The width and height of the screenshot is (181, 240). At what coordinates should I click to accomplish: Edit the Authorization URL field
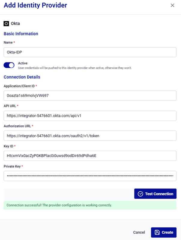coord(90,136)
